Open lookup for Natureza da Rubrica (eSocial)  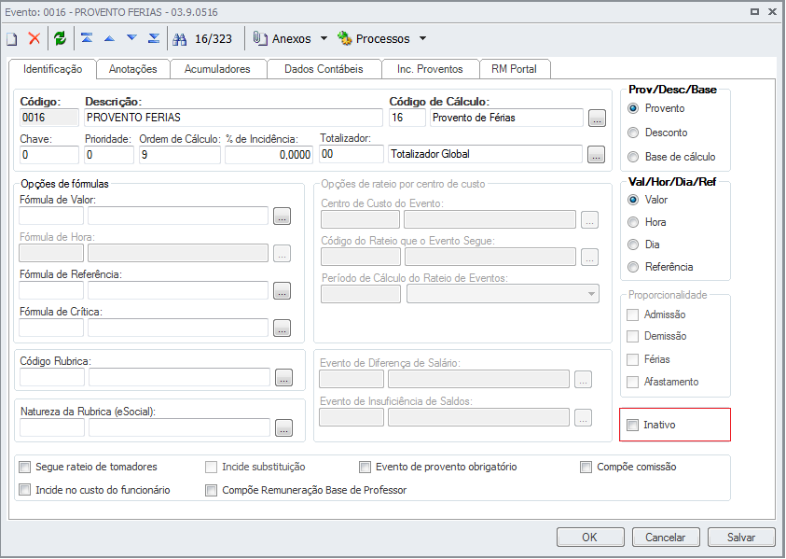283,427
